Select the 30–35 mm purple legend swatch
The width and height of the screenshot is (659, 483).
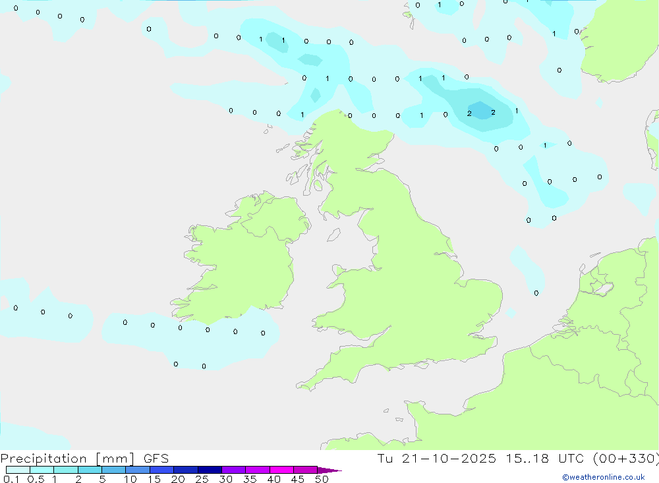(x=234, y=470)
